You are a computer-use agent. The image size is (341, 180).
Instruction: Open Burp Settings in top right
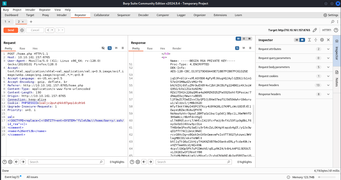331,15
